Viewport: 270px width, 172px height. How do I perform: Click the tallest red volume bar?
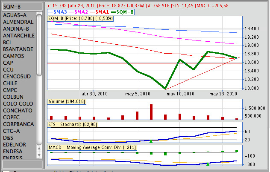151,112
